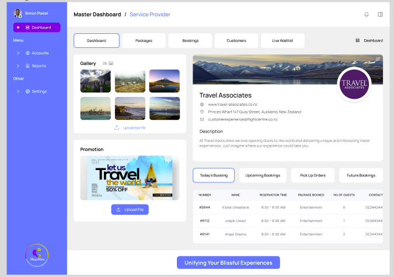394x277 pixels.
Task: Click the Travel Associates round logo
Action: point(354,84)
